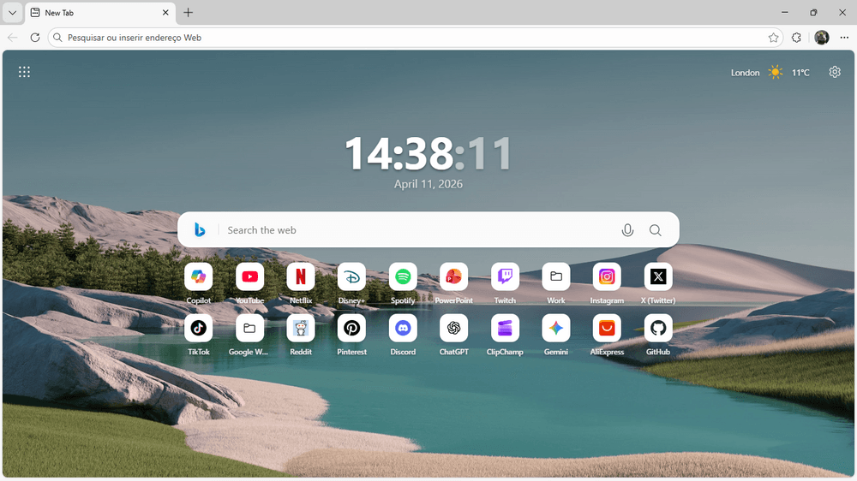Open the tab actions dropdown chevron
Screen dimensions: 857x481
[x=12, y=13]
